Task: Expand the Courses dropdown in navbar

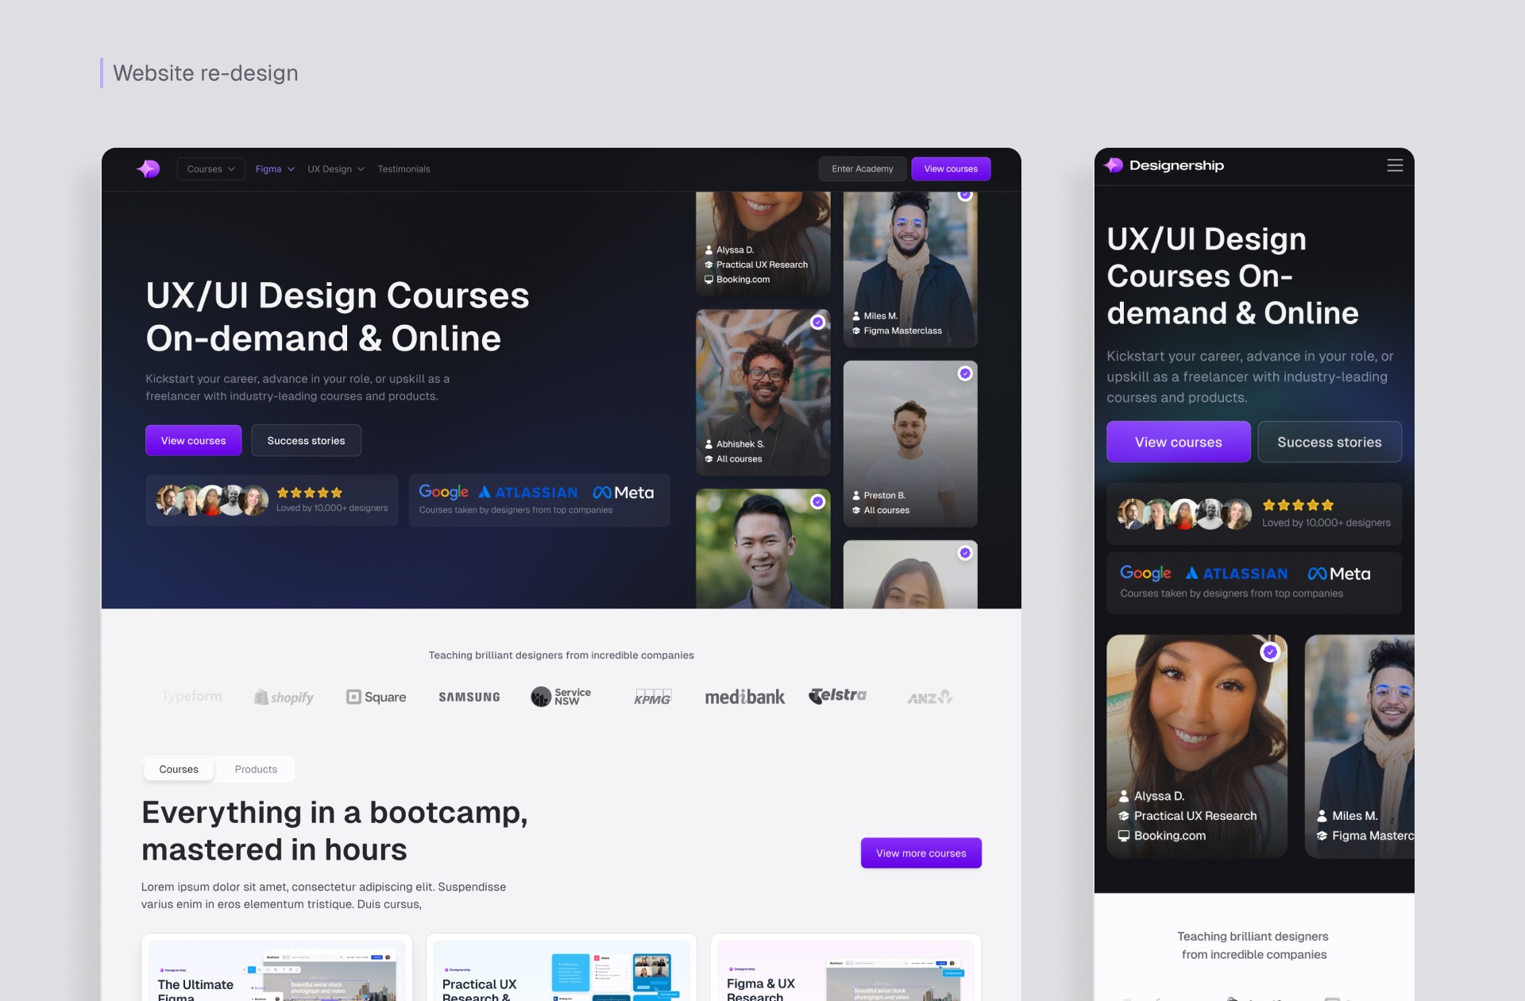Action: pos(210,169)
